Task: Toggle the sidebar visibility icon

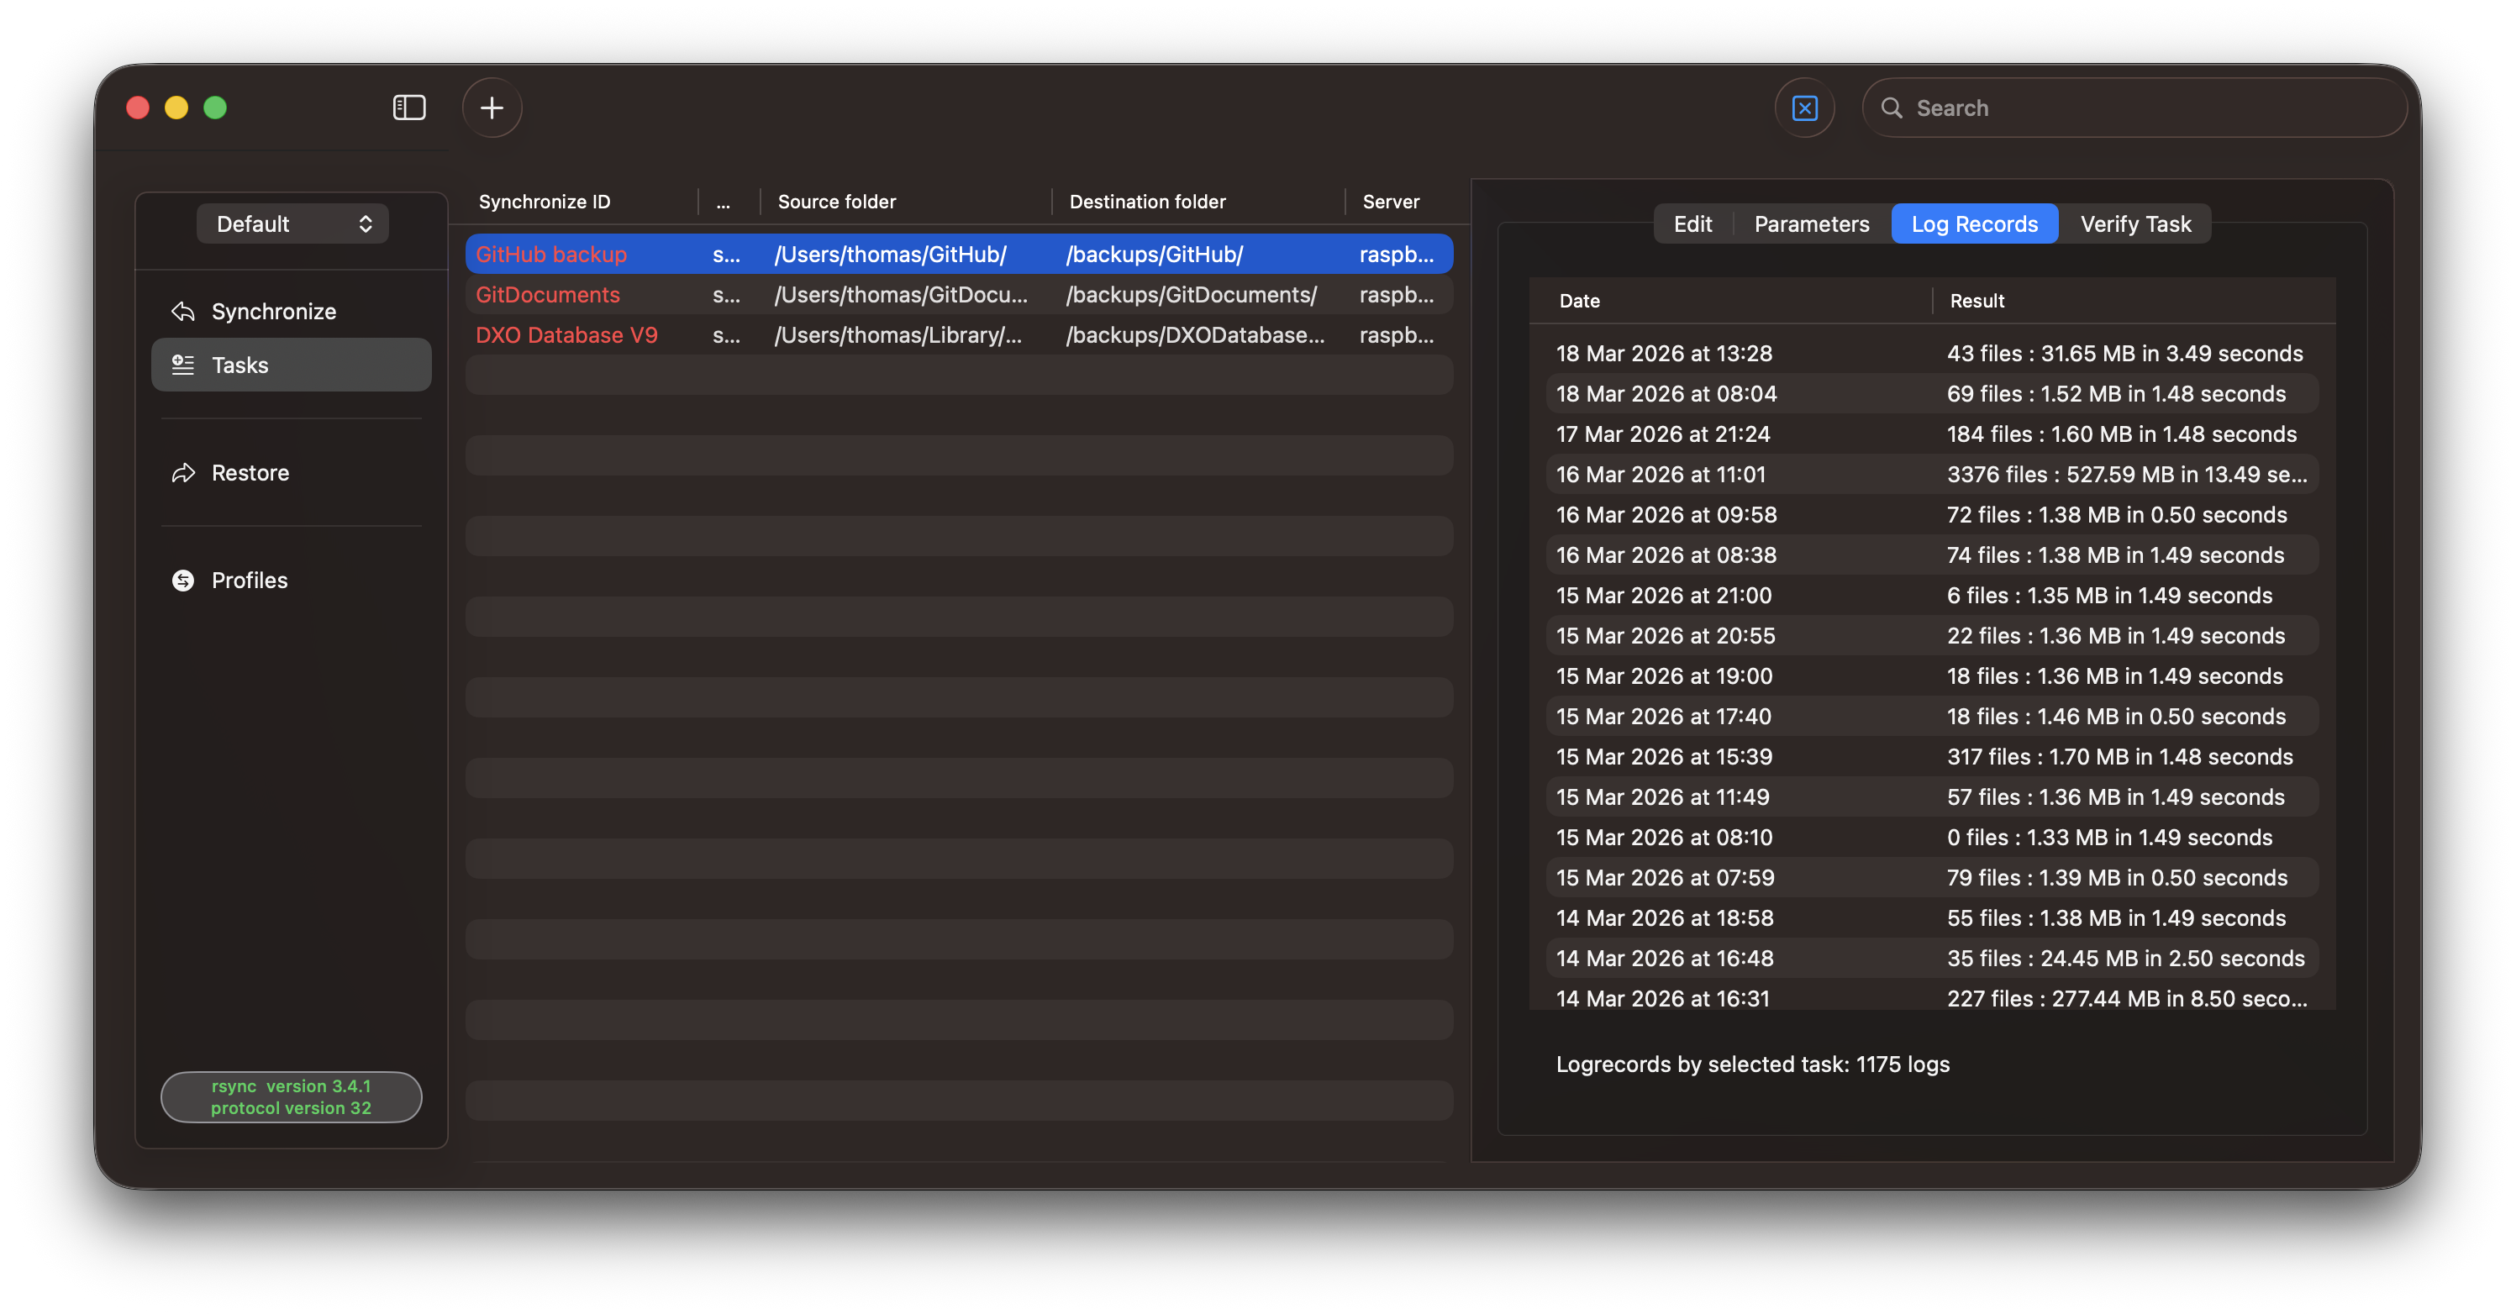Action: point(408,108)
